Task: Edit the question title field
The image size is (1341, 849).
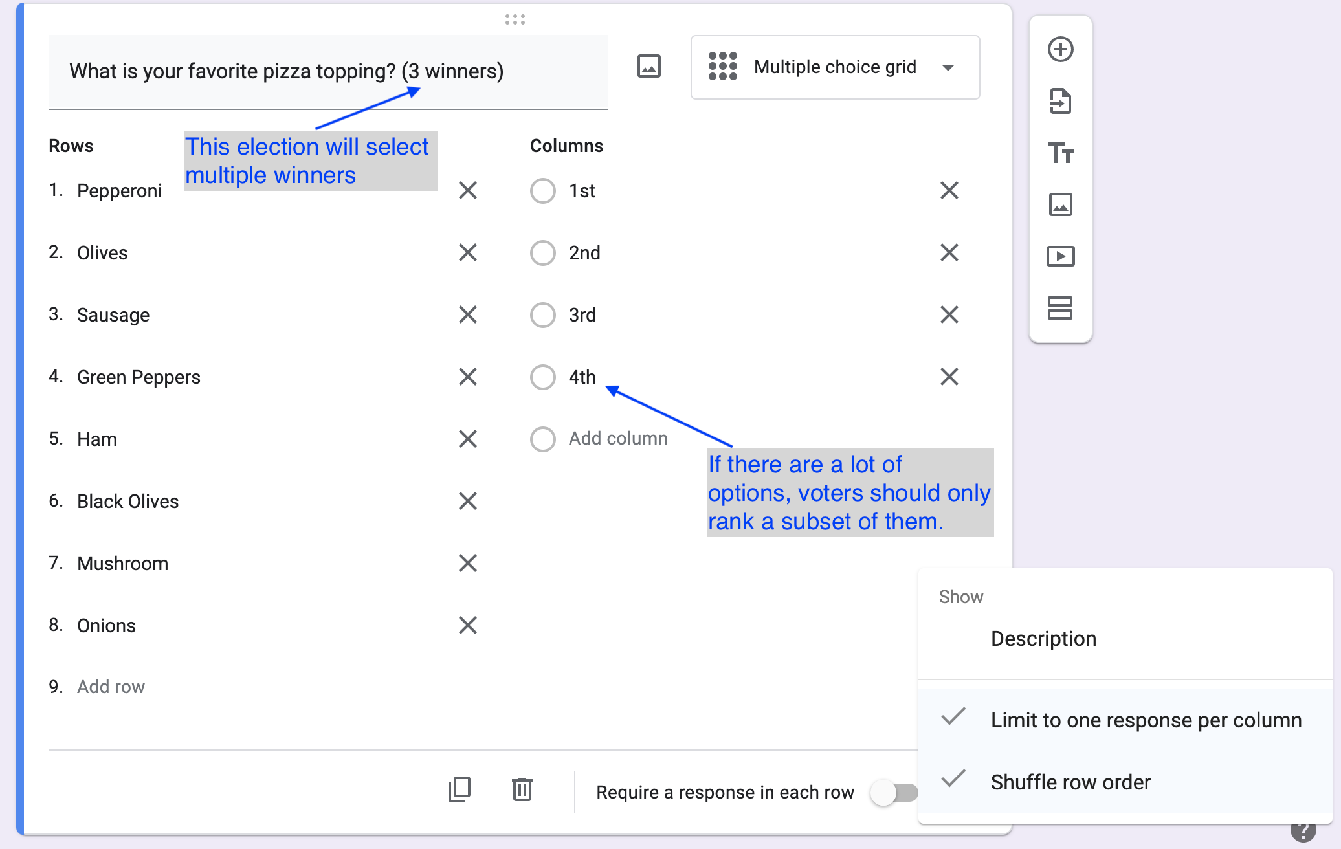Action: tap(327, 71)
